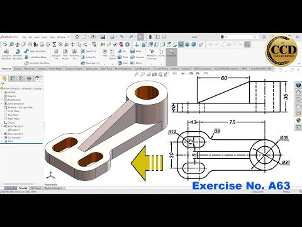Switch to the Weldments tab
The height and width of the screenshot is (227, 302).
(x=92, y=69)
